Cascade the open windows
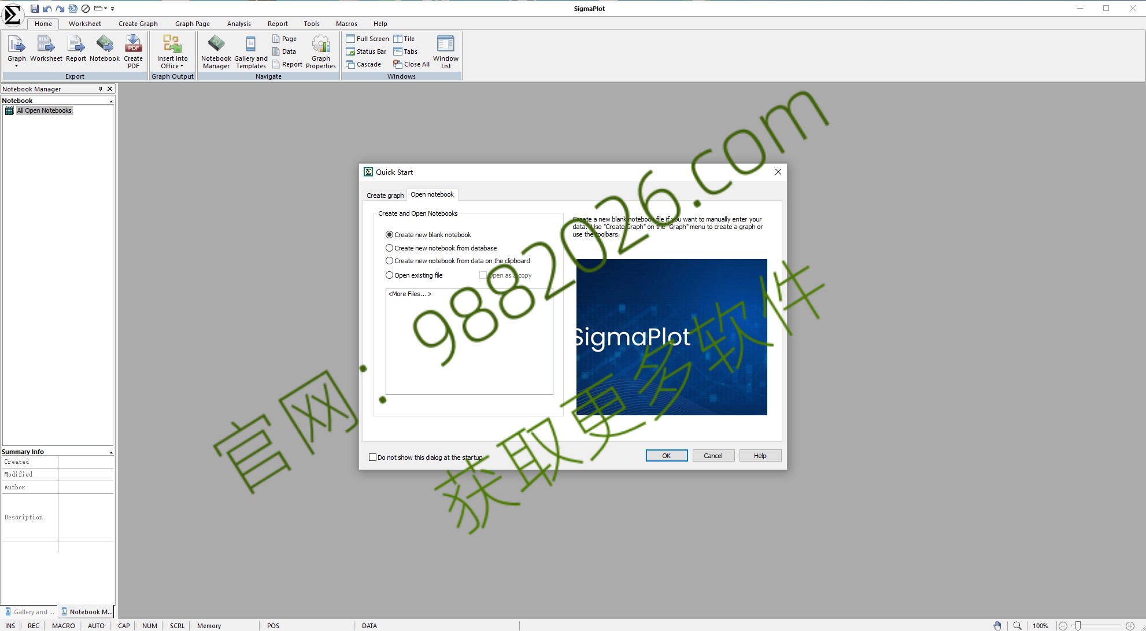Screen dimensions: 1146x631 tap(364, 64)
